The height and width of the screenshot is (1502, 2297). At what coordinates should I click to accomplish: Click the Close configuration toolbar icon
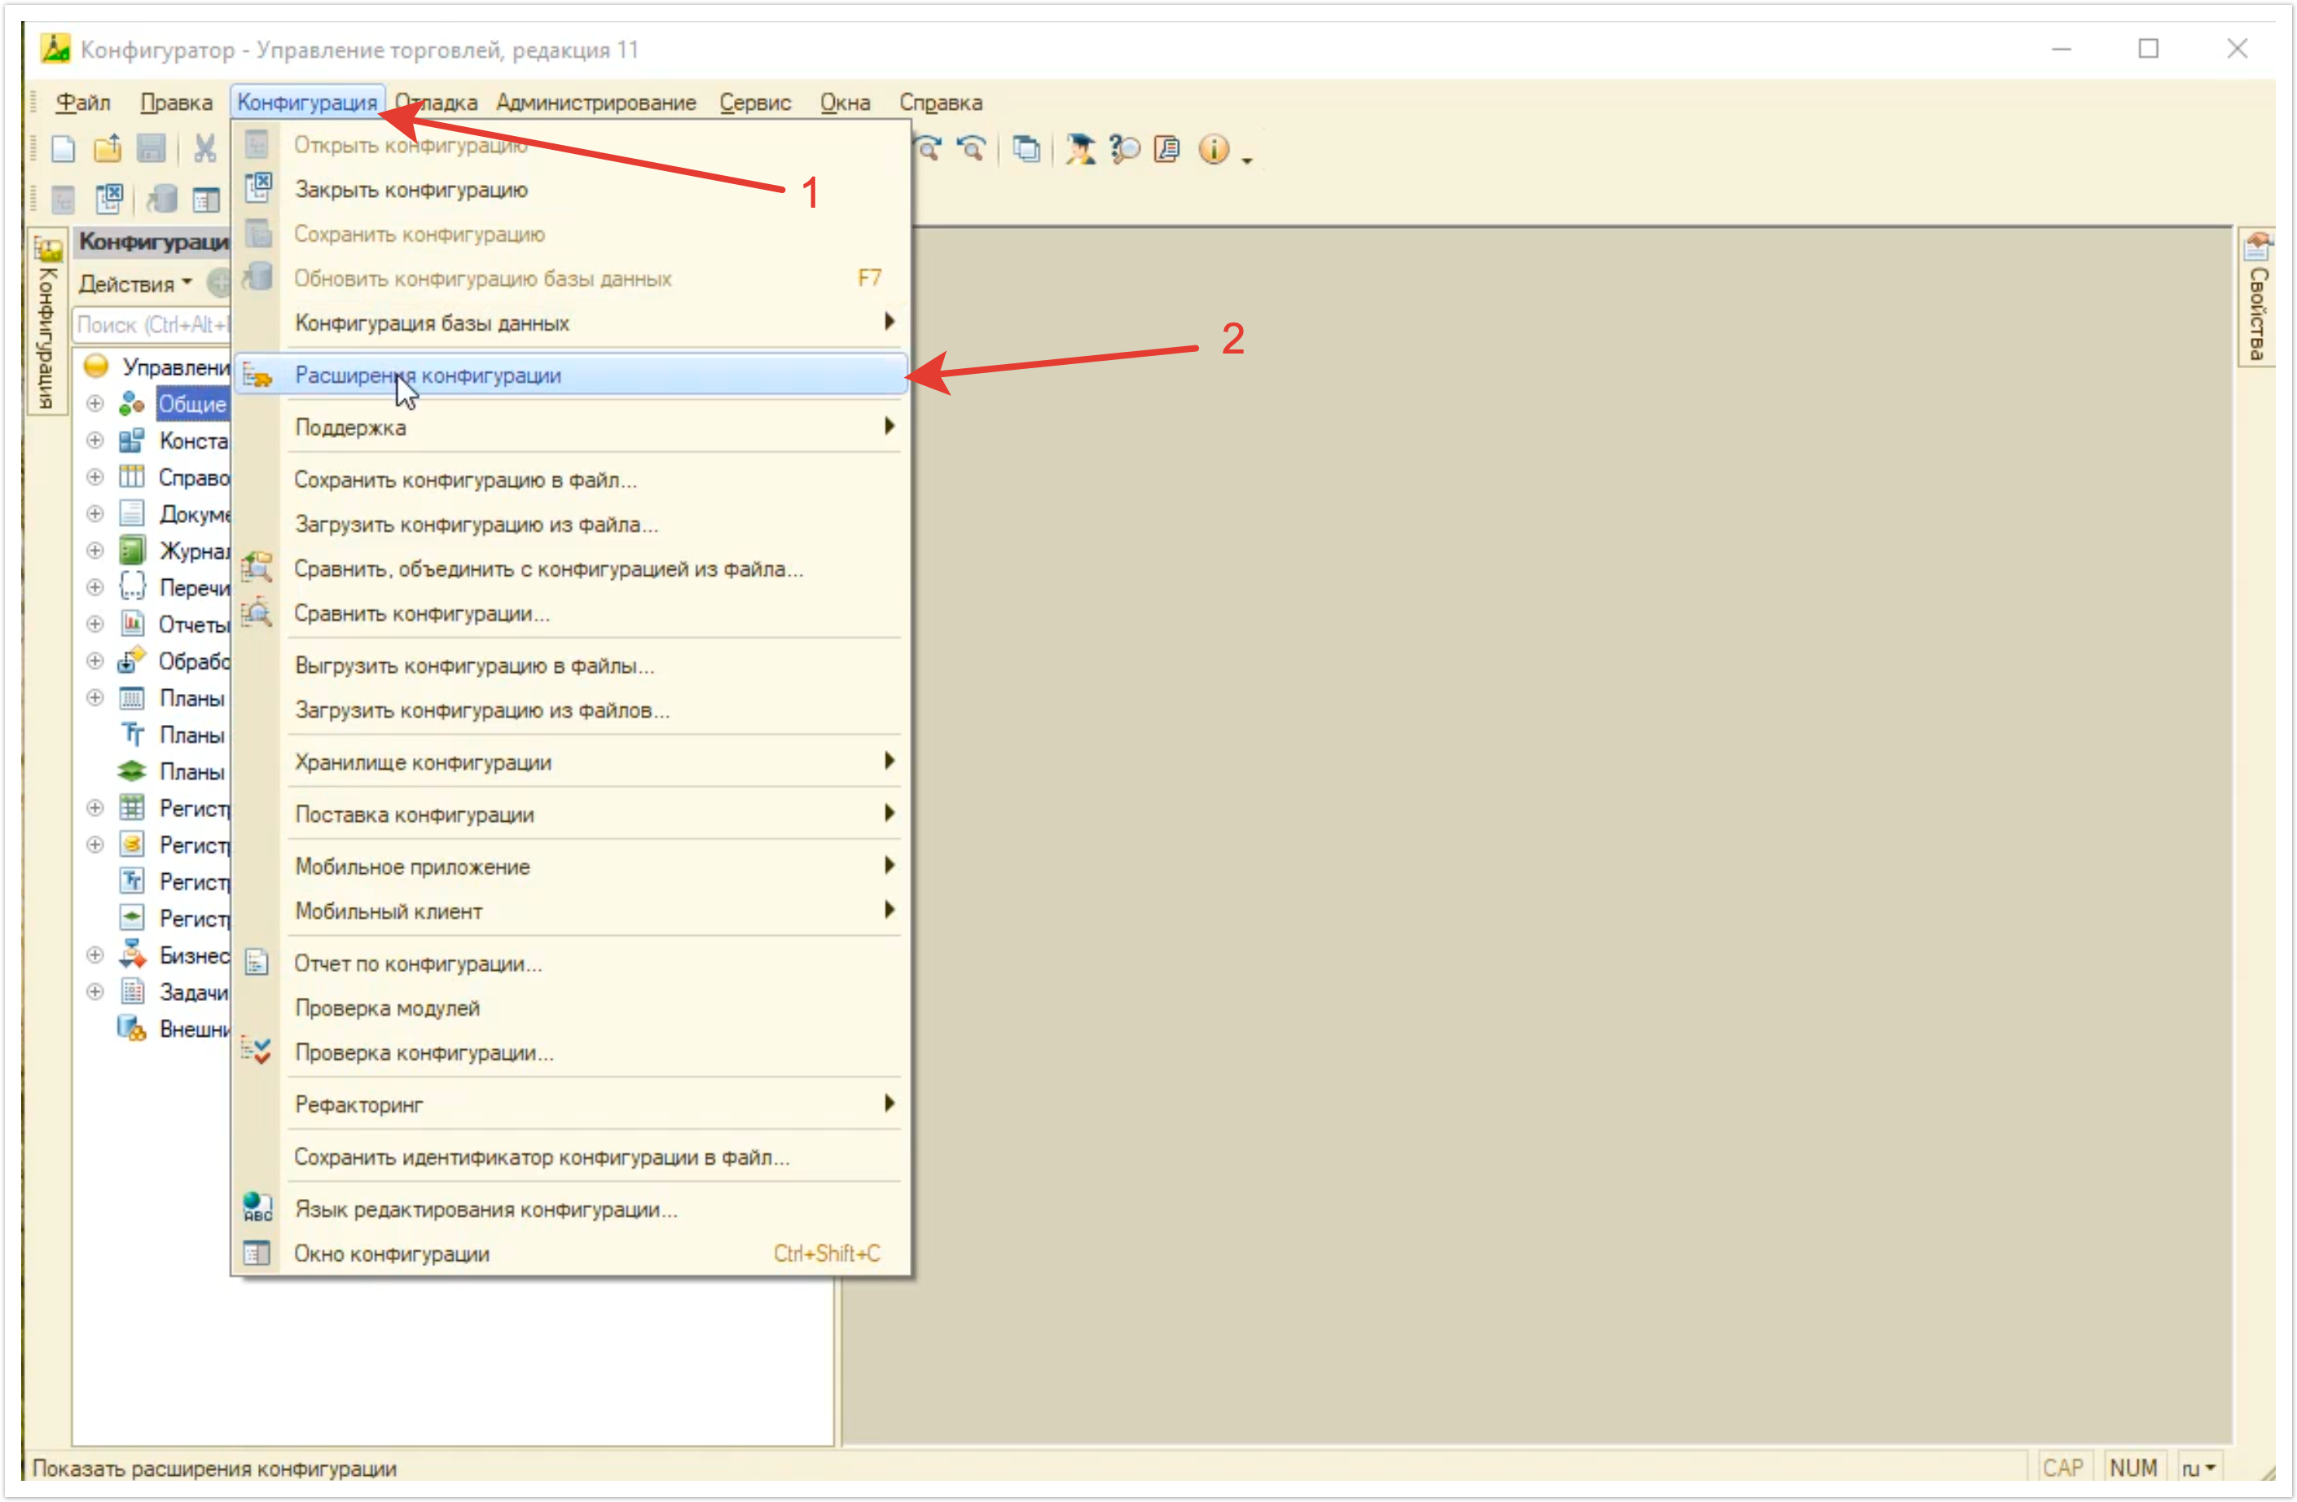point(109,200)
